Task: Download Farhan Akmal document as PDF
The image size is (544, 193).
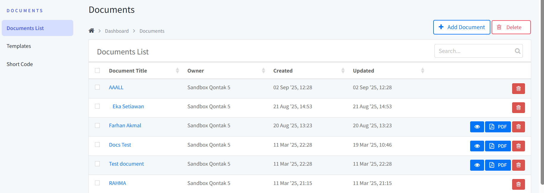Action: [498, 127]
